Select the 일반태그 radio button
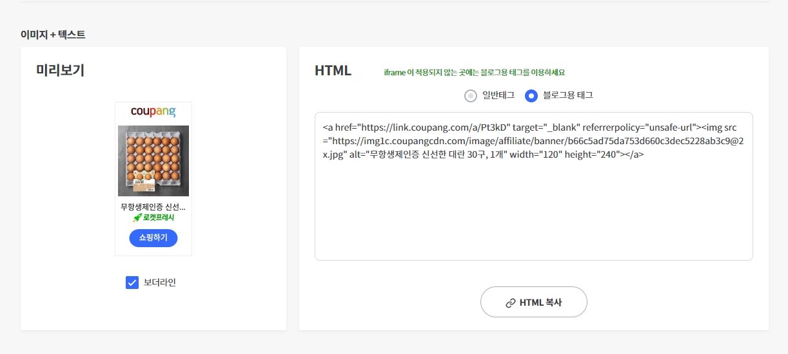Screen dimensions: 788x354 pyautogui.click(x=471, y=96)
